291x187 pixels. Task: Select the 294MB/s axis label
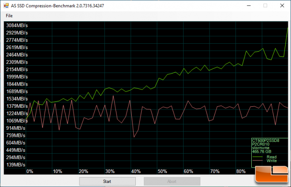pyautogui.click(x=16, y=158)
